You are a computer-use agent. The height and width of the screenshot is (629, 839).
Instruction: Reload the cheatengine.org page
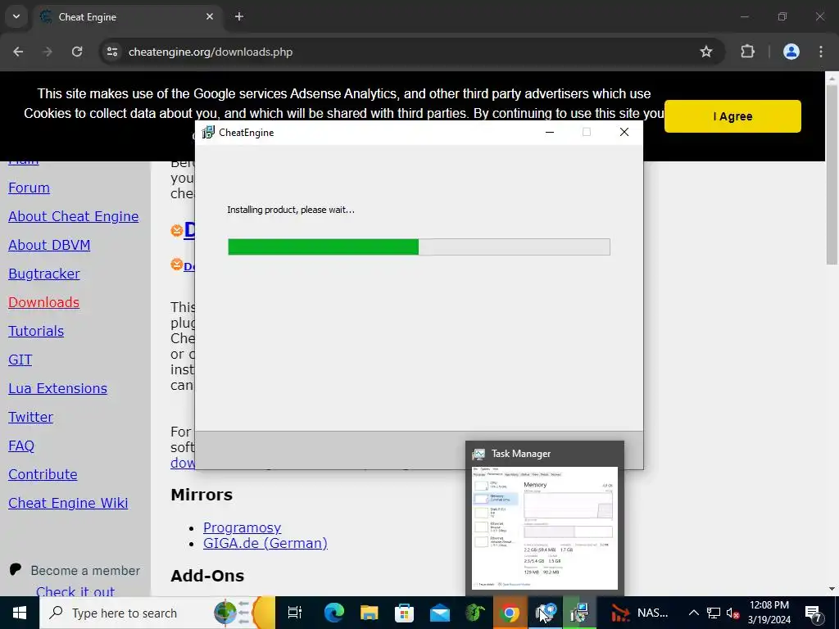click(77, 52)
